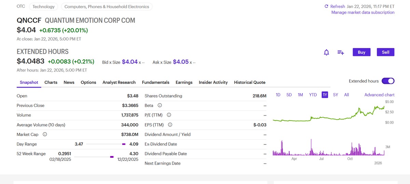Click the info icon beside P/E (TTM)
410x184 pixels.
point(169,115)
